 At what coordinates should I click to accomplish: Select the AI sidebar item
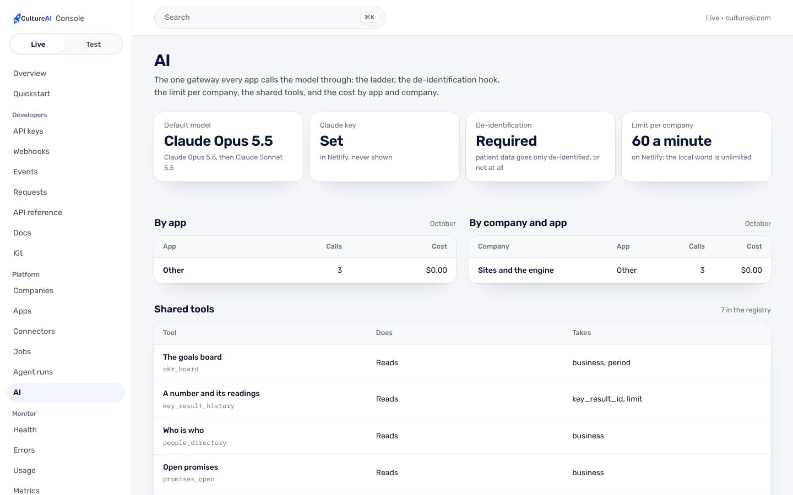[x=66, y=392]
